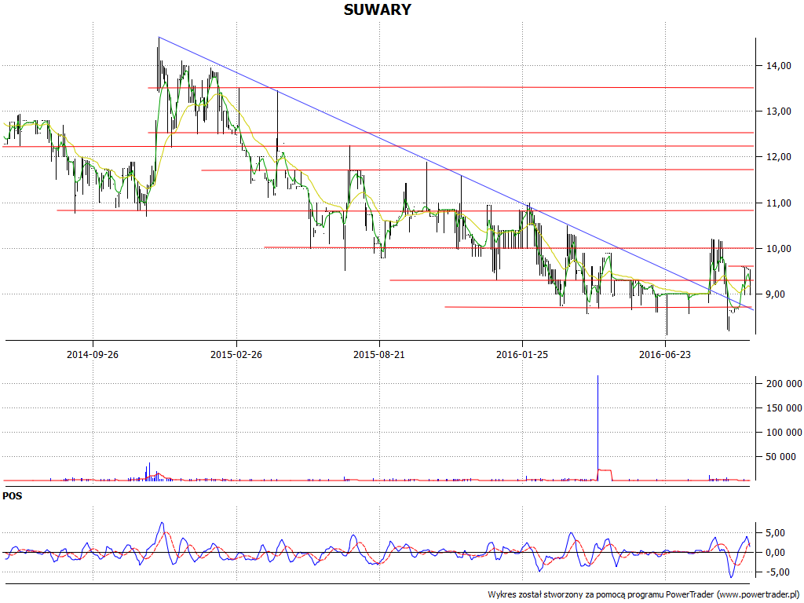804x603 pixels.
Task: Open the PowerTrader credit text link
Action: (643, 594)
